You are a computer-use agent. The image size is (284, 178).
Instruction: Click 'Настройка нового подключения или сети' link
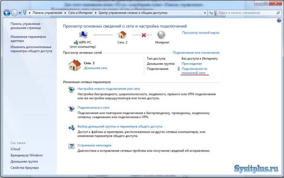109,88
